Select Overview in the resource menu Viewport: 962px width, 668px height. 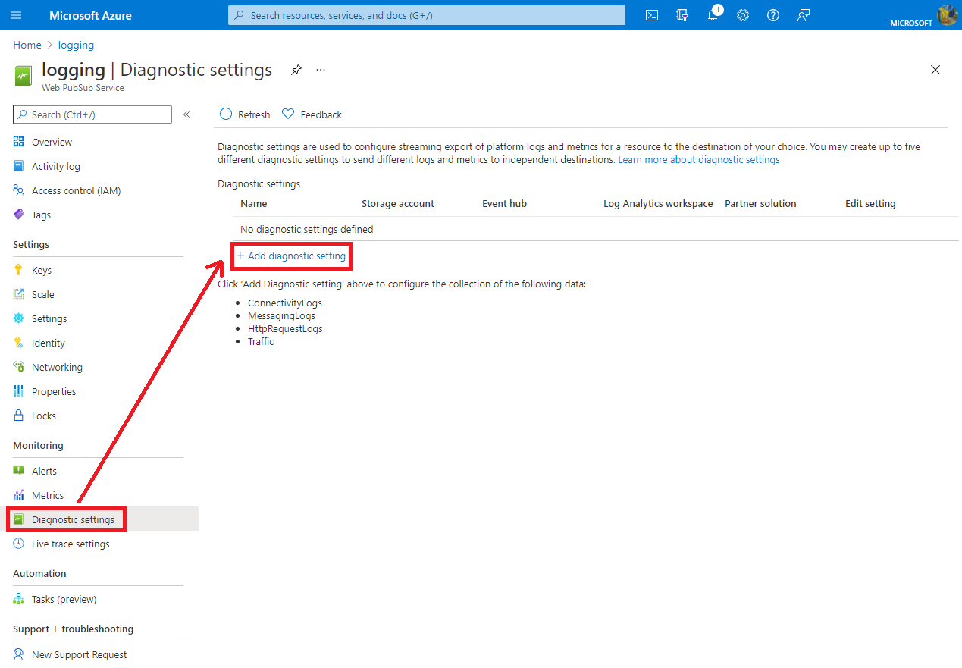(x=53, y=142)
